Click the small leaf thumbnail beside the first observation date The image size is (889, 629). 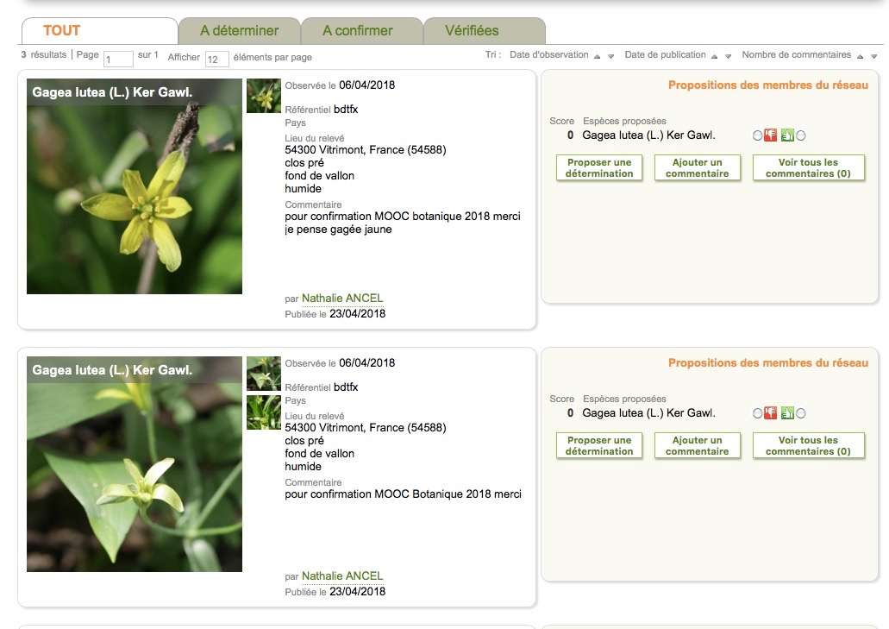263,96
